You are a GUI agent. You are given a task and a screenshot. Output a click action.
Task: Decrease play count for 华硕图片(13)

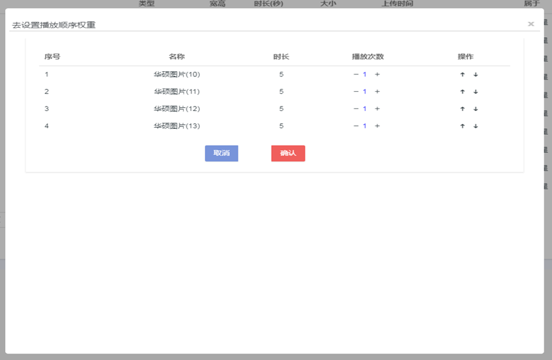click(356, 126)
